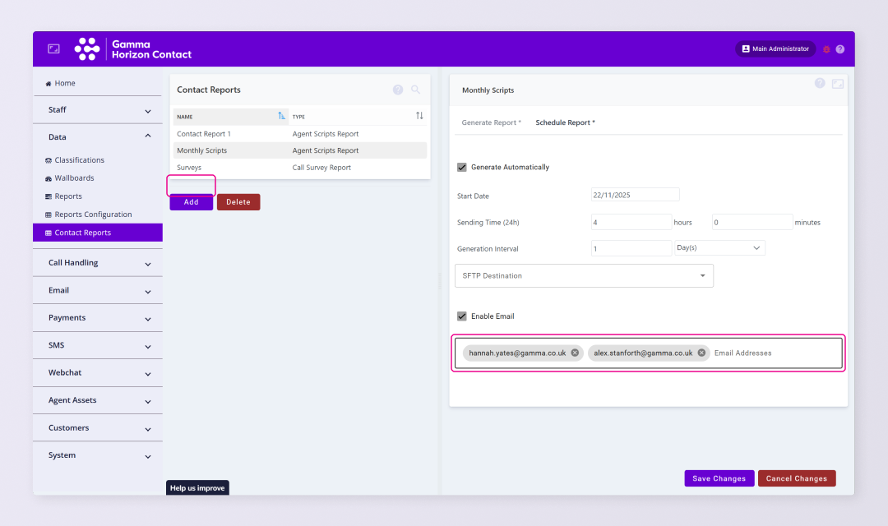Click the Delete button
Screen dimensions: 888x526
[x=238, y=202]
